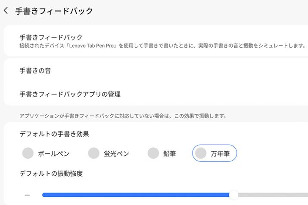Click the gray circle icon next to 蛍光ペン
308x205 pixels.
(x=94, y=153)
